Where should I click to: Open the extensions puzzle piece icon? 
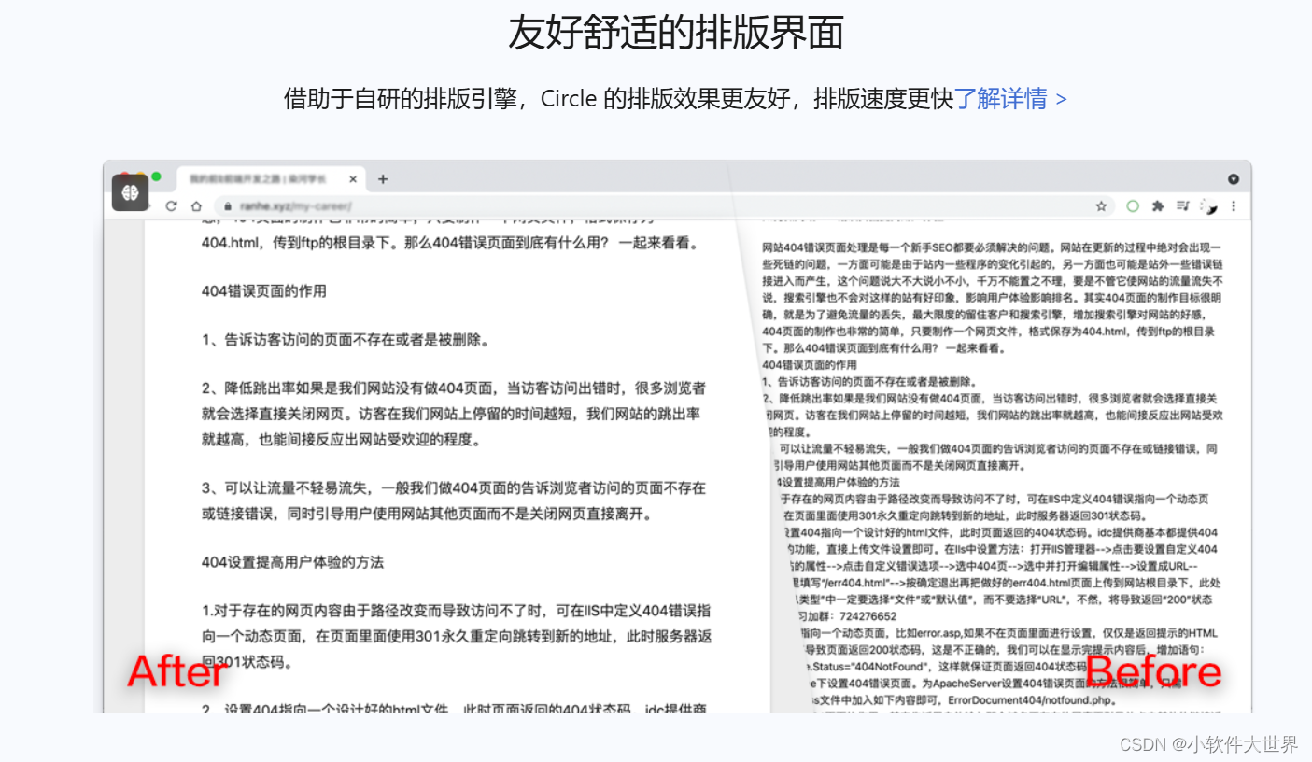[x=1158, y=206]
